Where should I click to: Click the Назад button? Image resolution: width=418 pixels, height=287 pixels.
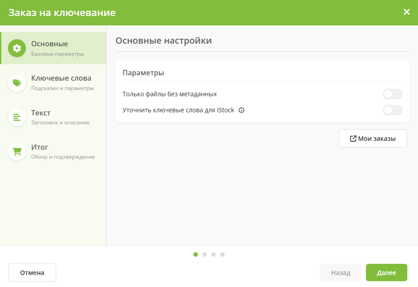(340, 273)
